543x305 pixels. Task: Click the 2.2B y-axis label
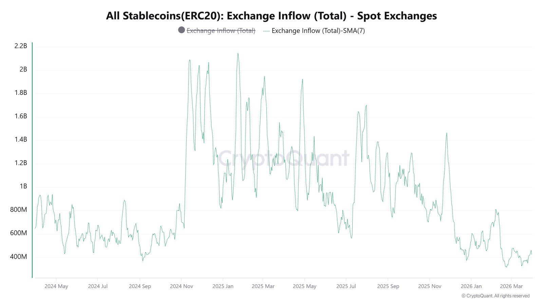pyautogui.click(x=21, y=46)
